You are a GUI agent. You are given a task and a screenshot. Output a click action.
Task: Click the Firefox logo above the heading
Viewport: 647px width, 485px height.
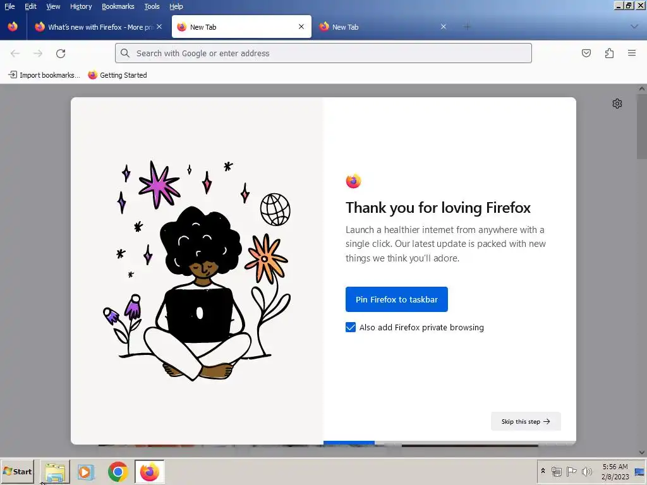[x=353, y=181]
